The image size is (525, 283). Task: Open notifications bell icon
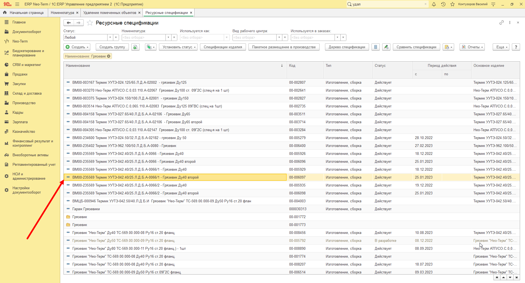434,4
